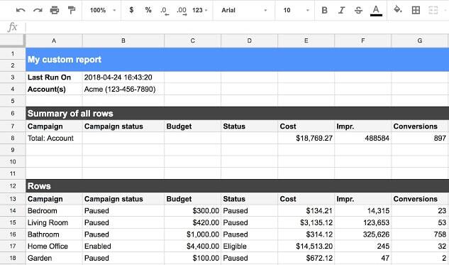Open the 123 more formats dropdown
The height and width of the screenshot is (265, 449).
coord(200,11)
